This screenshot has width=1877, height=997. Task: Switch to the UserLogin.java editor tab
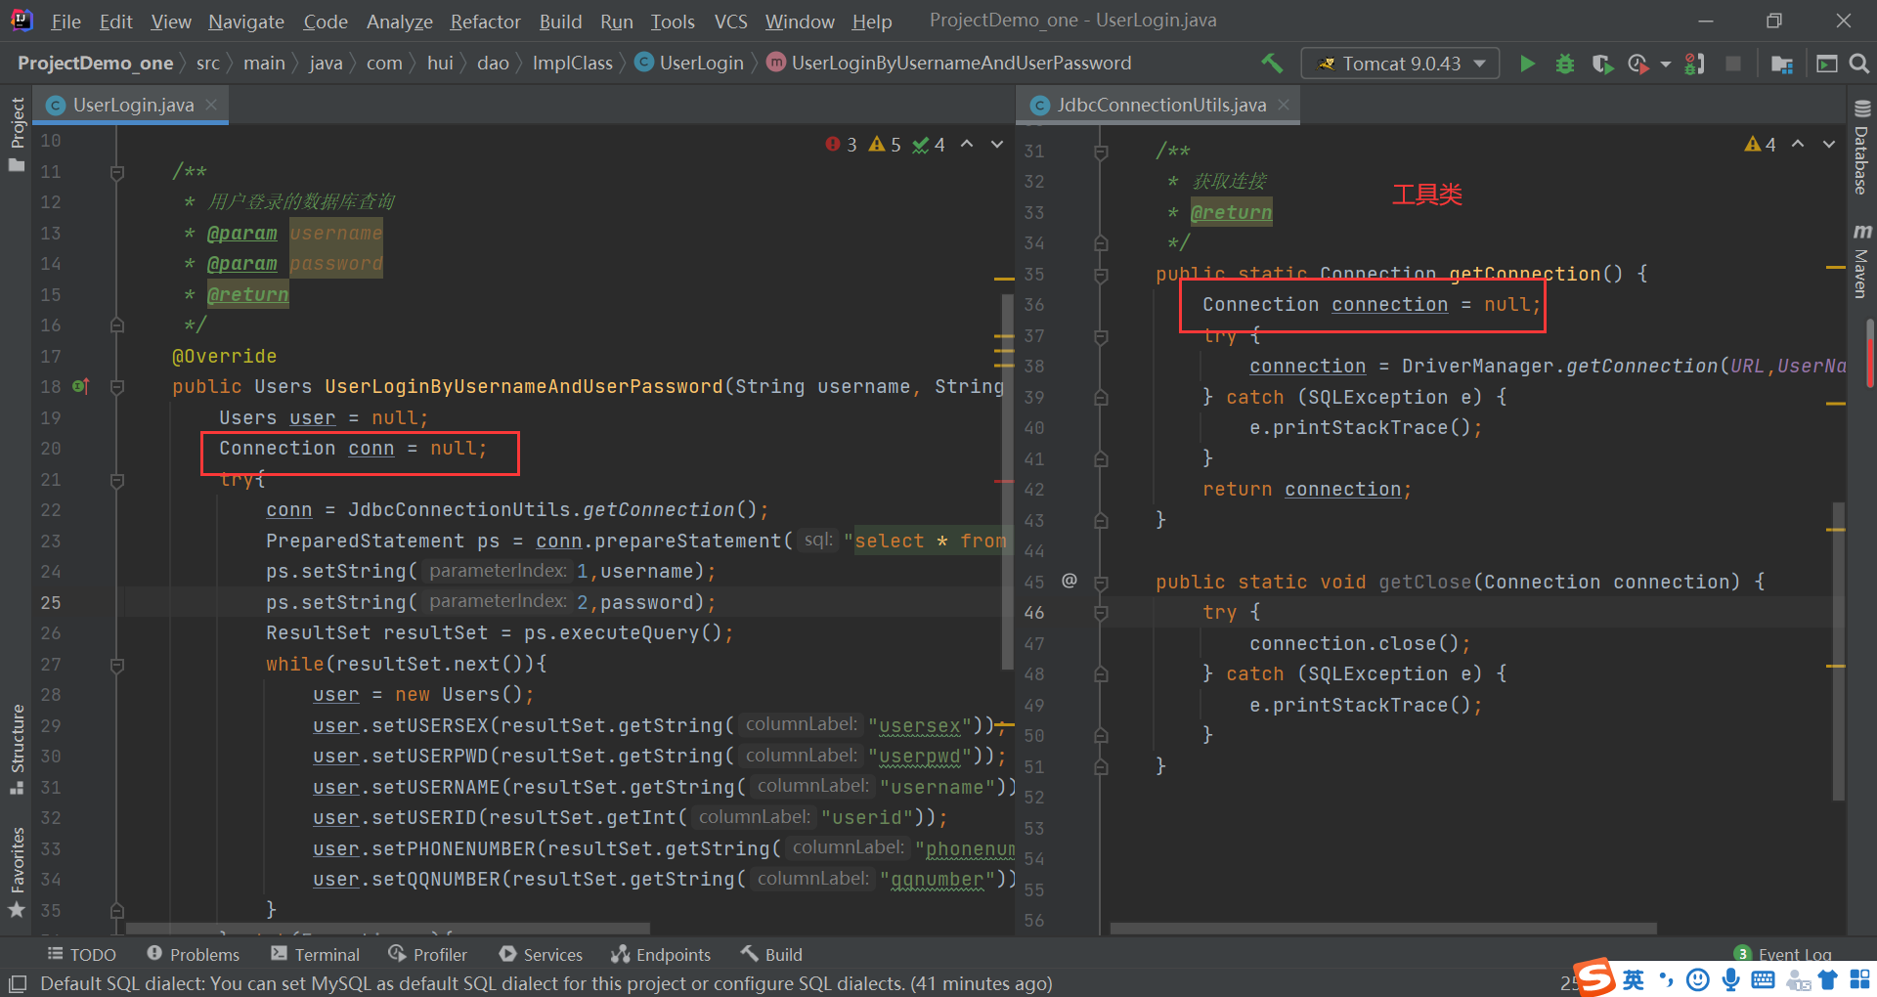[x=133, y=105]
